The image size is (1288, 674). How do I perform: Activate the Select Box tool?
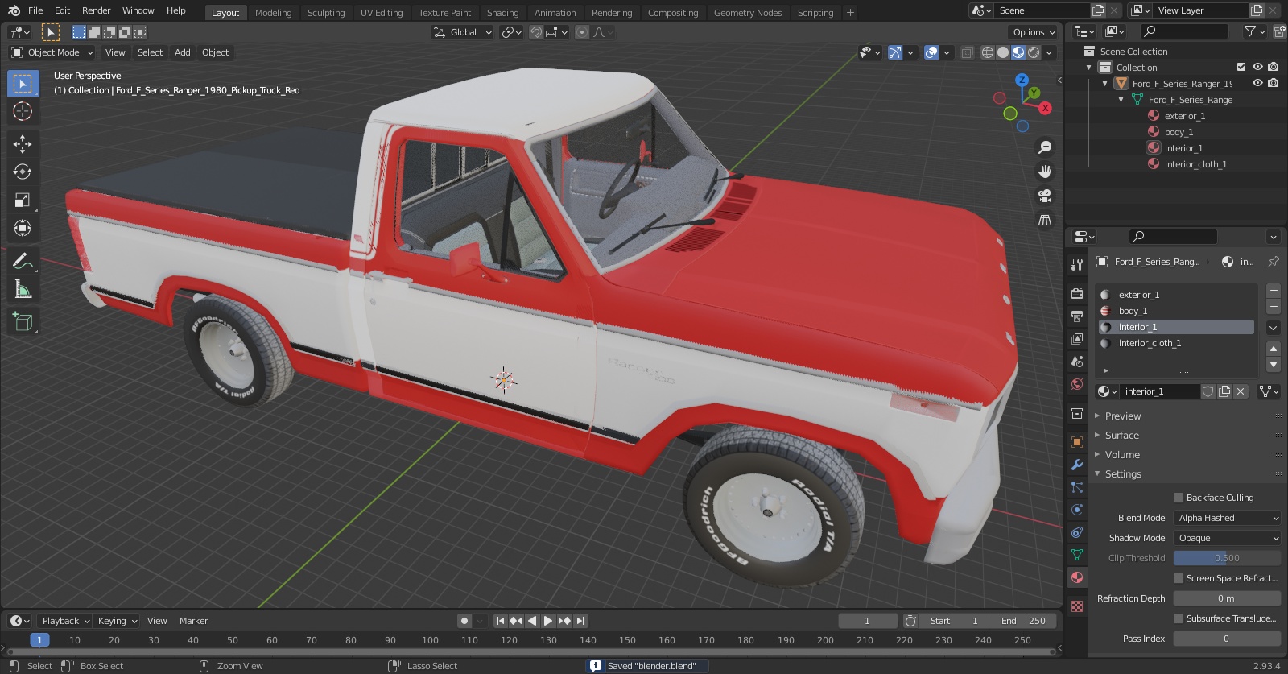(x=23, y=83)
